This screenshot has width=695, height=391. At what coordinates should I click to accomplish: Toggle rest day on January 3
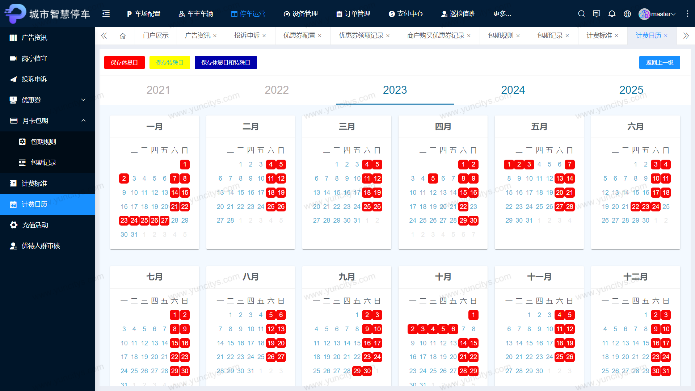point(134,178)
